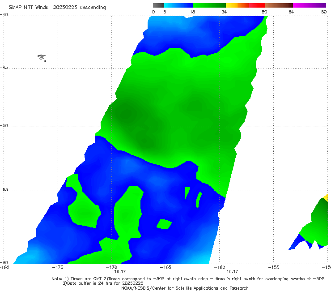The height and width of the screenshot is (291, 331).
Task: Pick the yellow-orange segment of the color bar
Action: [x=238, y=5]
